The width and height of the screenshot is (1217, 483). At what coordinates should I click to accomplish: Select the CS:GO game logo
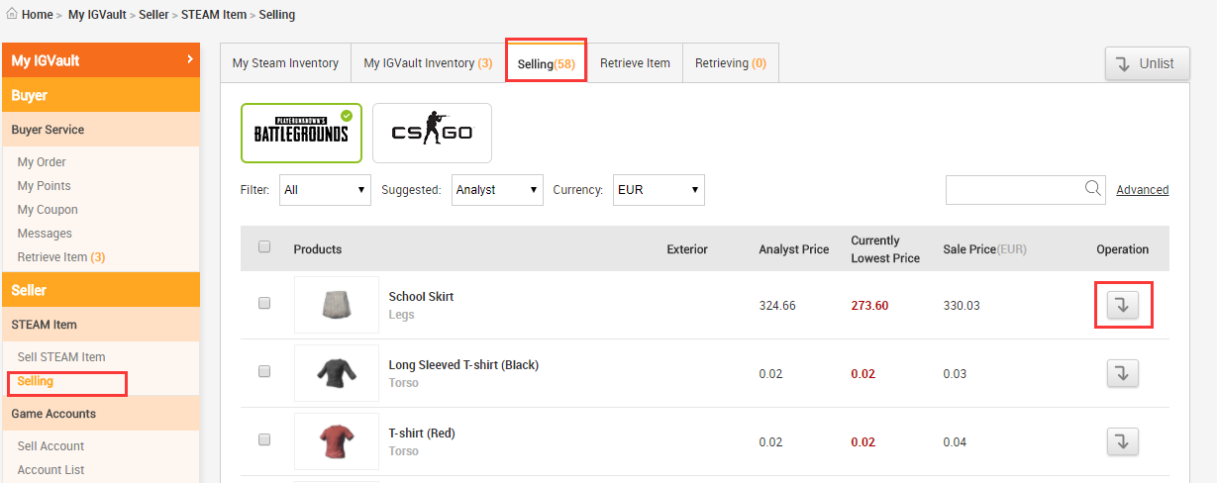tap(432, 133)
